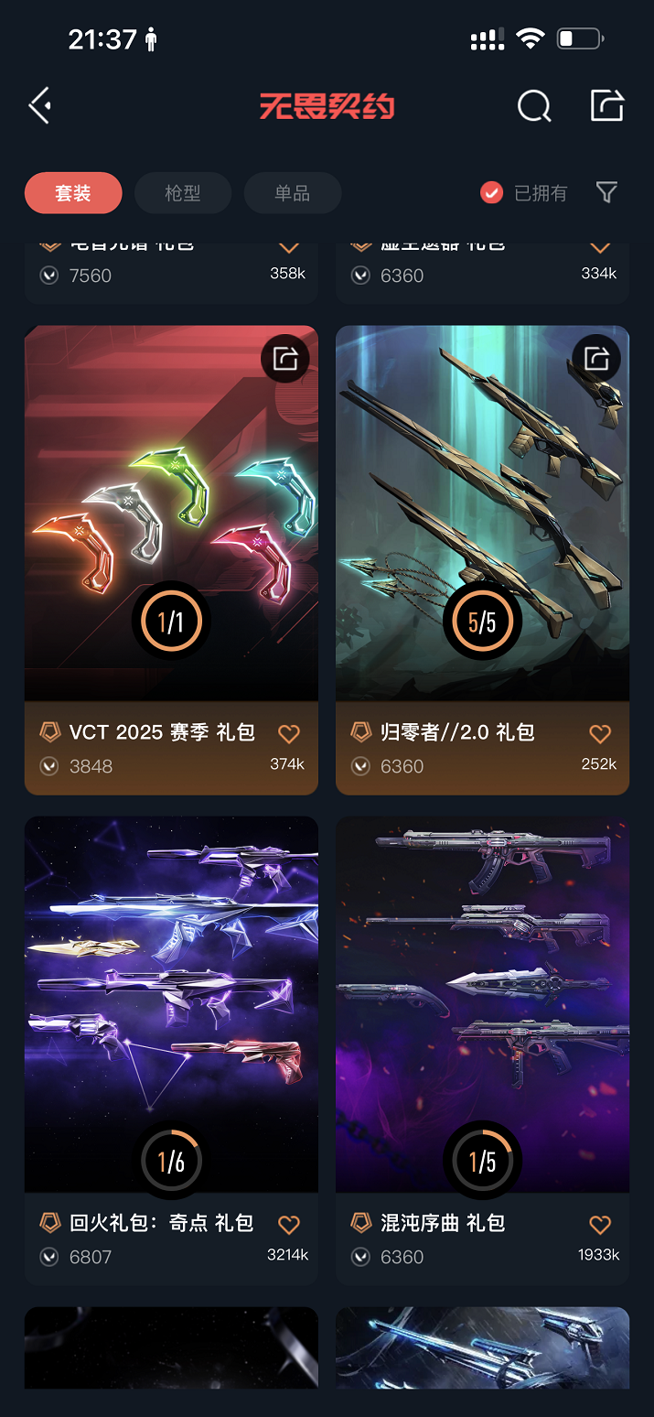Tap the back arrow icon
Viewport: 654px width, 1417px height.
click(x=40, y=106)
